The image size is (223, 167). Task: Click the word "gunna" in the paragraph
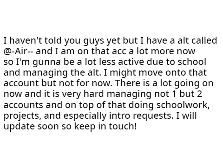(x=46, y=63)
